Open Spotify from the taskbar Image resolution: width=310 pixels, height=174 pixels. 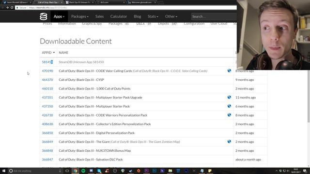click(x=83, y=171)
